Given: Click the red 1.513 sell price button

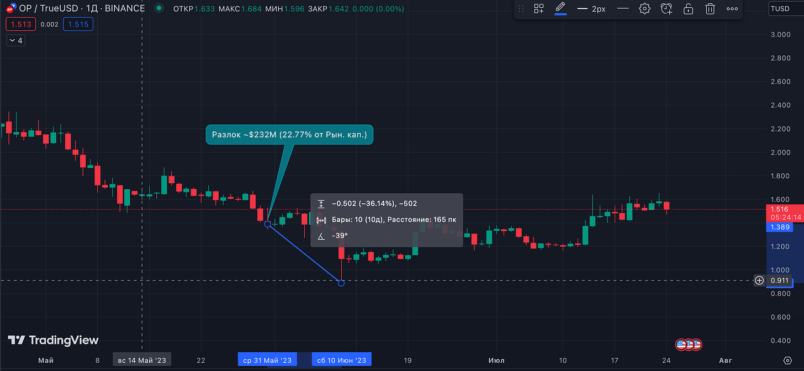Looking at the screenshot, I should click(x=20, y=24).
